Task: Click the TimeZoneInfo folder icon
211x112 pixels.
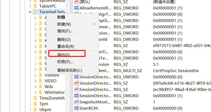Action: [x=35, y=98]
